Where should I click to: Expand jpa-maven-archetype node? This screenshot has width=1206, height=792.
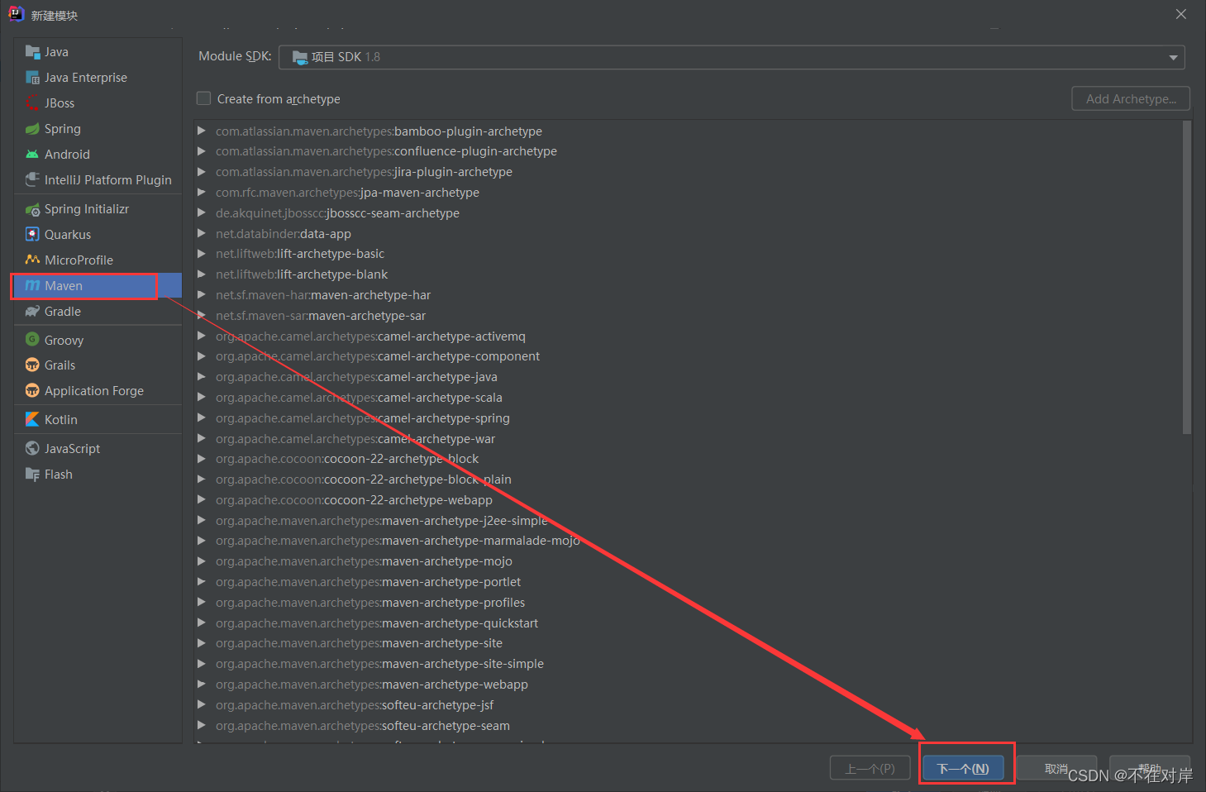point(201,193)
